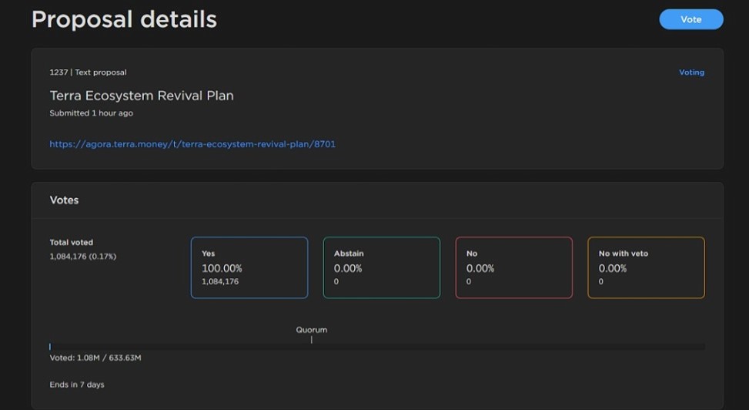
Task: Click the Proposal details heading
Action: click(x=124, y=19)
